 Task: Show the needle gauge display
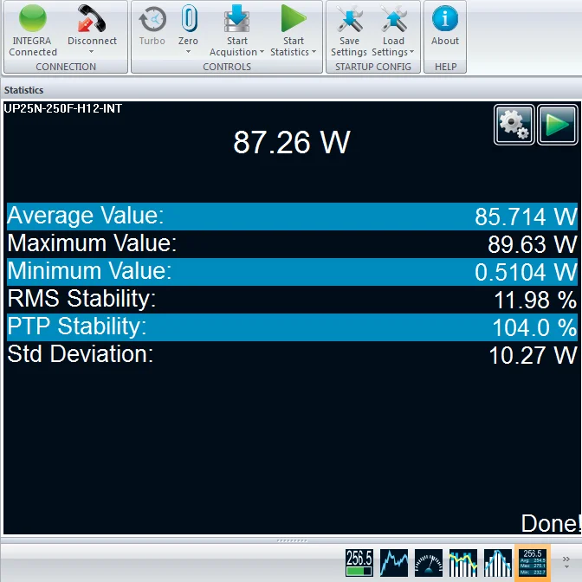429,562
